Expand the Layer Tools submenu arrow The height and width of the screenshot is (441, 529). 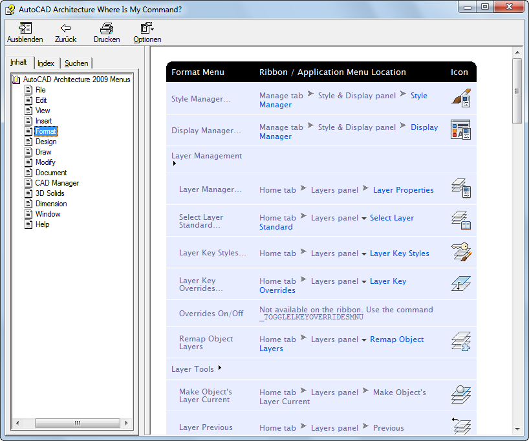[x=220, y=368]
